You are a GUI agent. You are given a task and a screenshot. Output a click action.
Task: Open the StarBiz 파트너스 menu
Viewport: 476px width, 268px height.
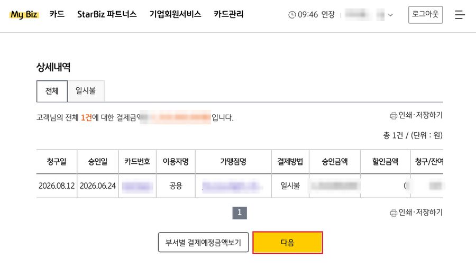pyautogui.click(x=107, y=14)
